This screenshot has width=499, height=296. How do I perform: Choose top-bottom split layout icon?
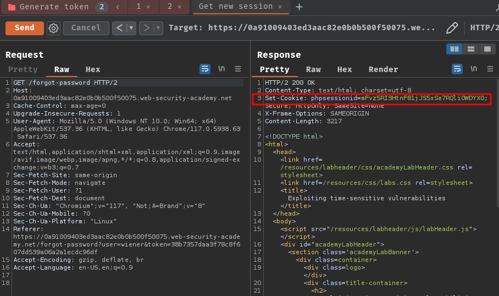tap(471, 49)
